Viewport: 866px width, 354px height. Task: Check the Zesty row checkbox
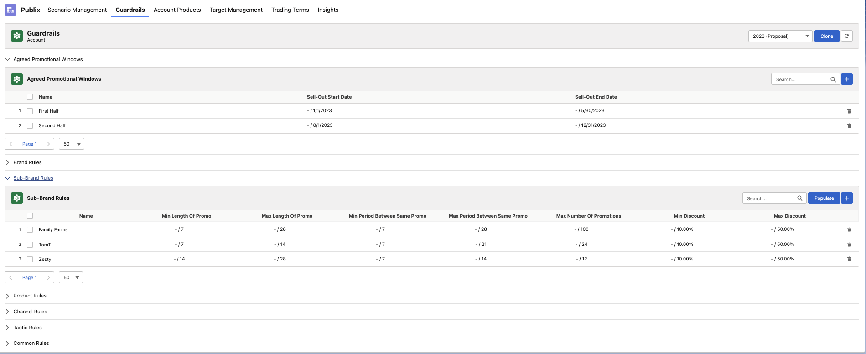[30, 259]
